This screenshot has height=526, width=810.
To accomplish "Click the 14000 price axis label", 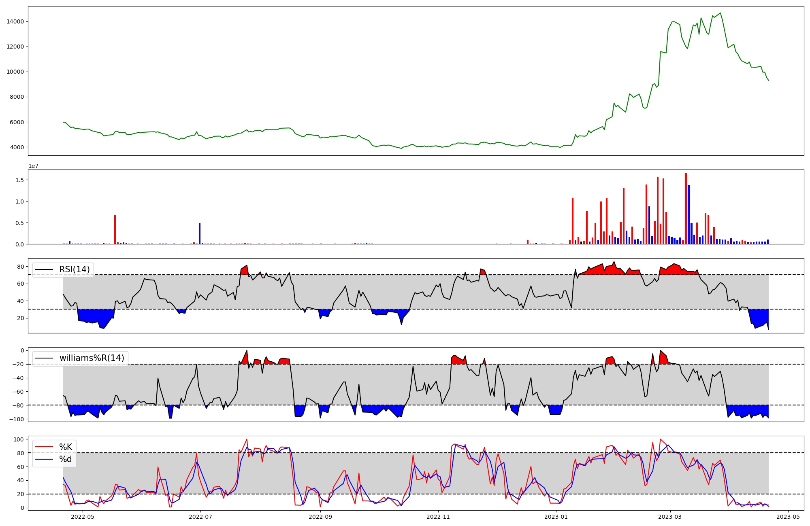I will (x=15, y=21).
